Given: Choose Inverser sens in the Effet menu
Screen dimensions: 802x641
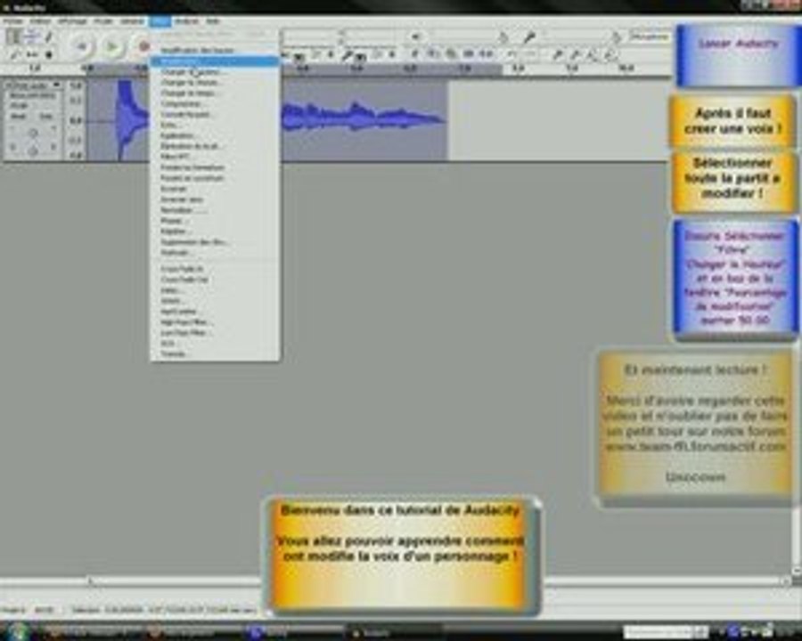Looking at the screenshot, I should (x=215, y=199).
